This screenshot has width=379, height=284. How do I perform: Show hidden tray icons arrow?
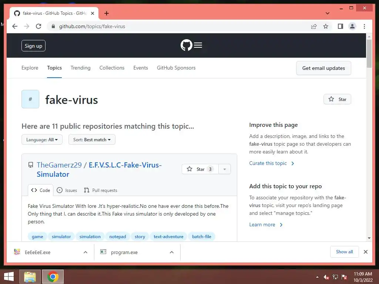coord(317,277)
